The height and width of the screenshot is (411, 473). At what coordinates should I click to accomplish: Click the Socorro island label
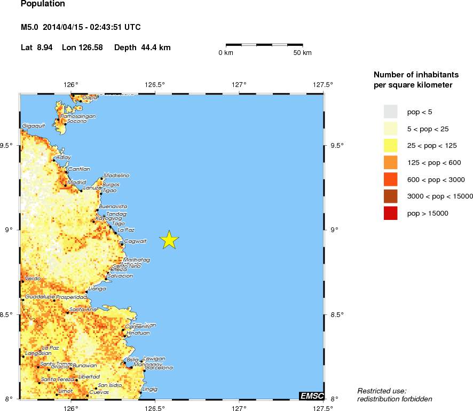pyautogui.click(x=76, y=121)
